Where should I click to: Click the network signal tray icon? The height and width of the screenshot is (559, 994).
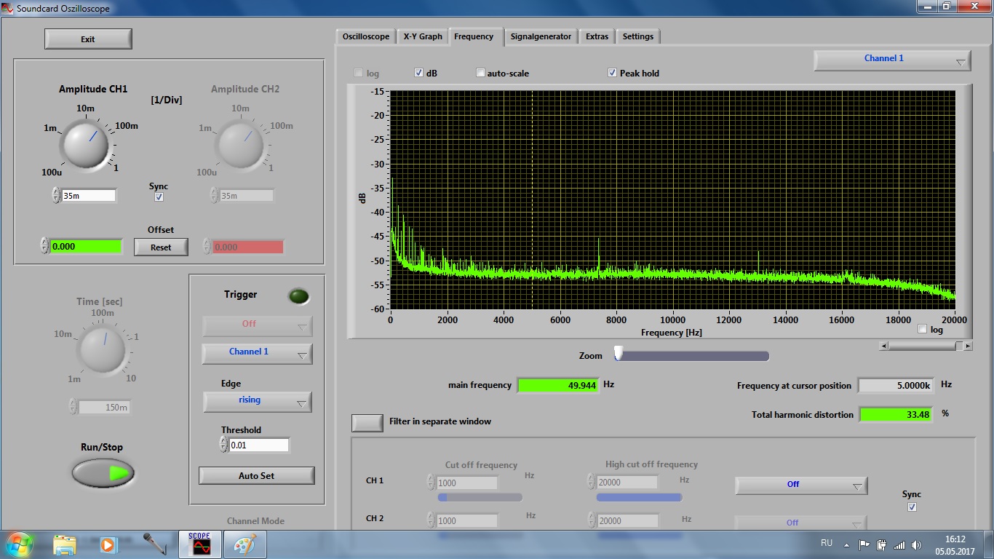click(x=899, y=544)
